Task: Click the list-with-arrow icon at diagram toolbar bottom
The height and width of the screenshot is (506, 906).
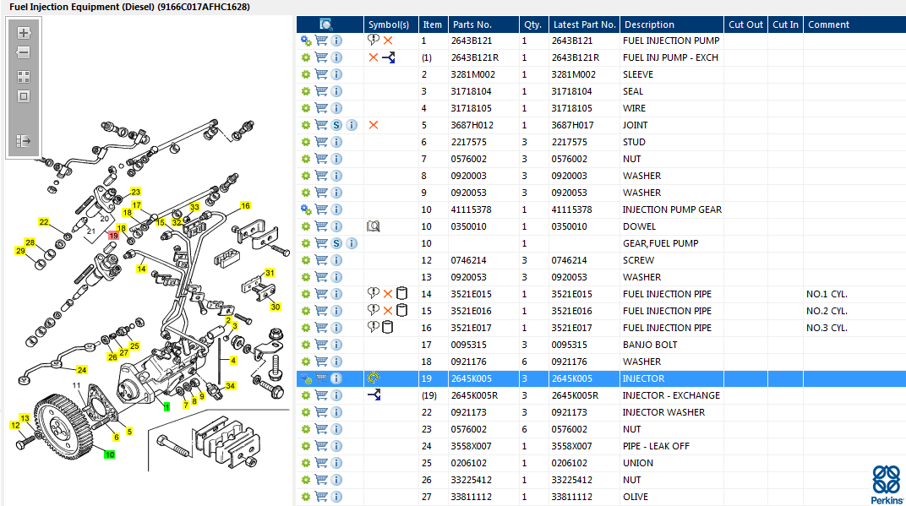Action: [24, 141]
